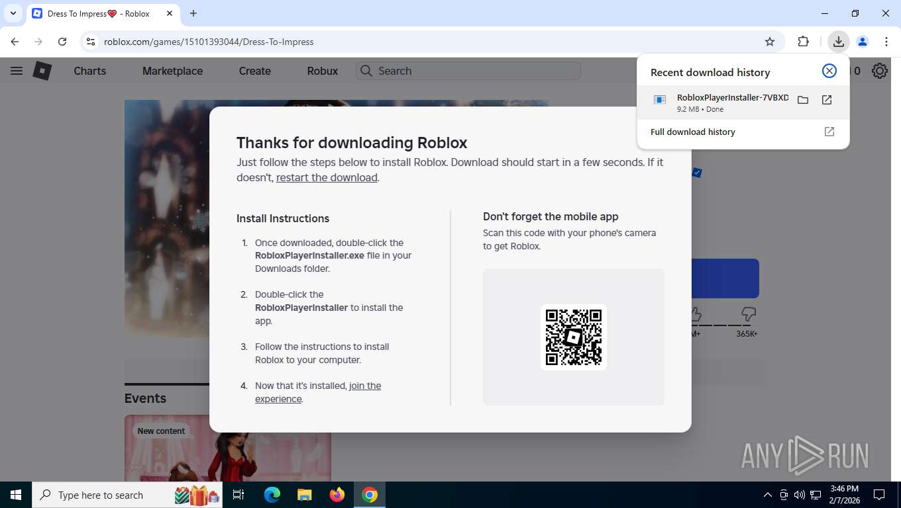The height and width of the screenshot is (508, 901).
Task: Open a new browser tab
Action: click(x=193, y=13)
